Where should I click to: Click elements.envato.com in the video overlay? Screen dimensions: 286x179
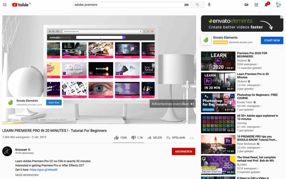(29, 104)
